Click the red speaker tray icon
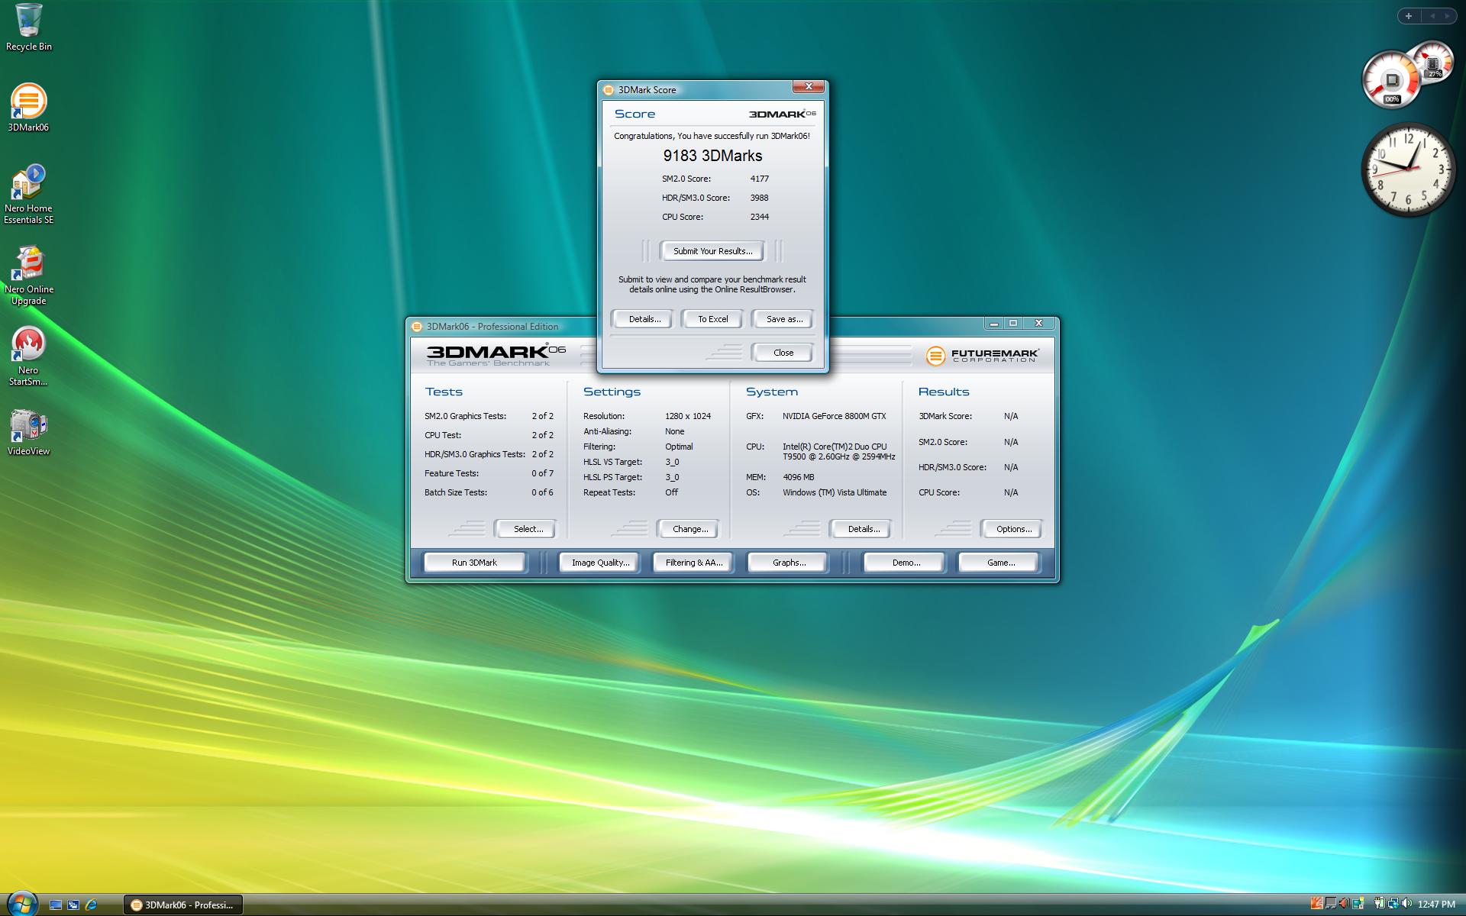This screenshot has width=1466, height=916. tap(1345, 904)
